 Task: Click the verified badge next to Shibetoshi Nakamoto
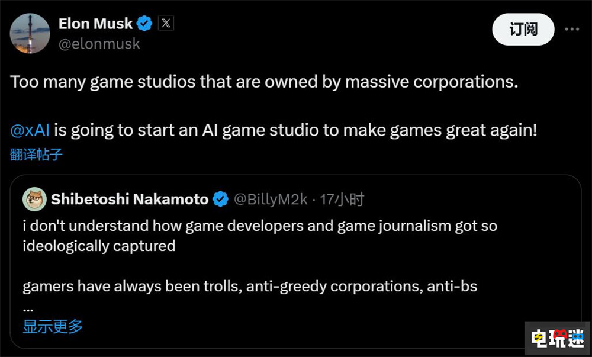220,200
